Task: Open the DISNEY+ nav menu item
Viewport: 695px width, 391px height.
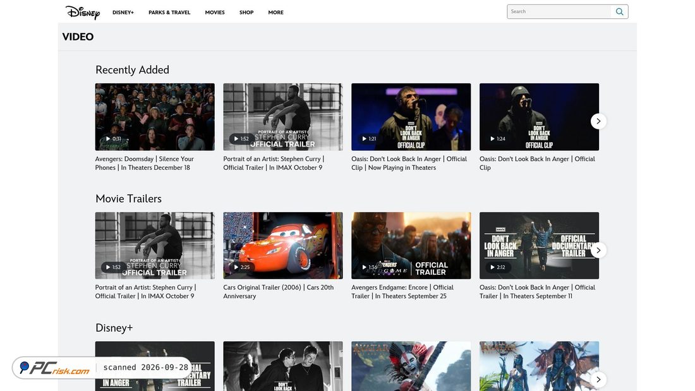Action: click(x=123, y=13)
